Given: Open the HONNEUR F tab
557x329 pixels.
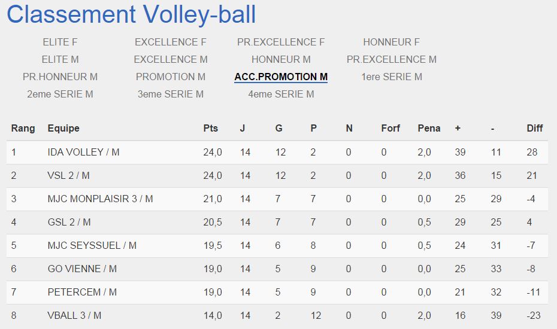Looking at the screenshot, I should click(392, 42).
